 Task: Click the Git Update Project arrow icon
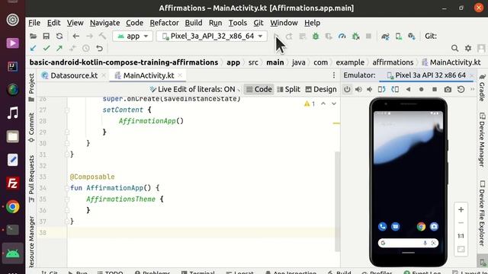(33, 48)
